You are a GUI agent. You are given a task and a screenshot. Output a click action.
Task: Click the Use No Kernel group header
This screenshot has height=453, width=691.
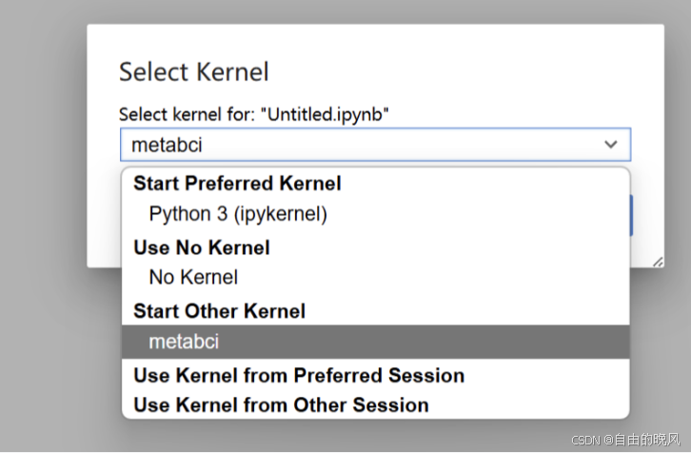[202, 247]
